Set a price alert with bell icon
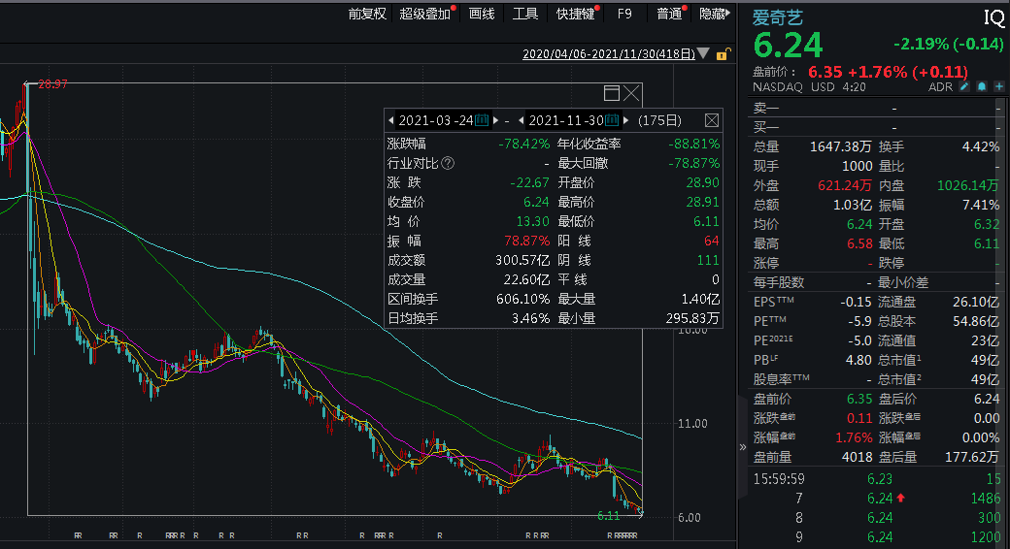Viewport: 1010px width, 549px height. click(x=981, y=87)
